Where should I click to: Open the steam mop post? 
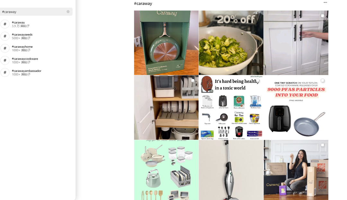[x=231, y=170]
